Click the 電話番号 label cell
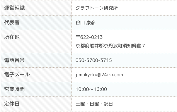 click(36, 60)
